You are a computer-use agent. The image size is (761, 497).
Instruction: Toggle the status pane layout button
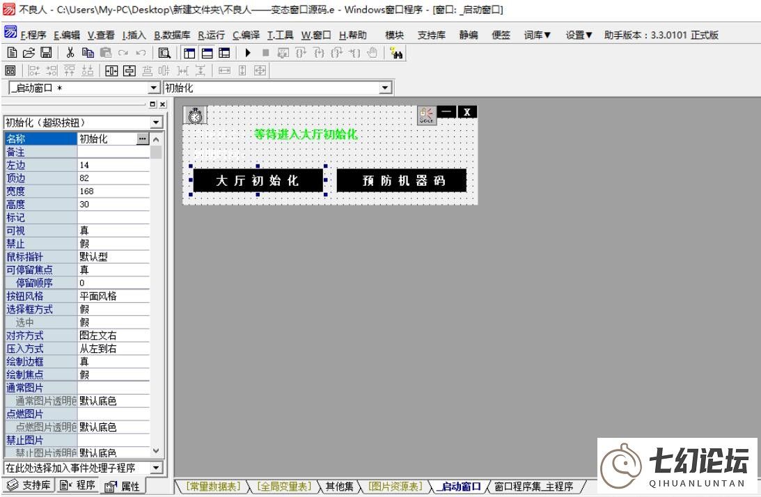207,53
